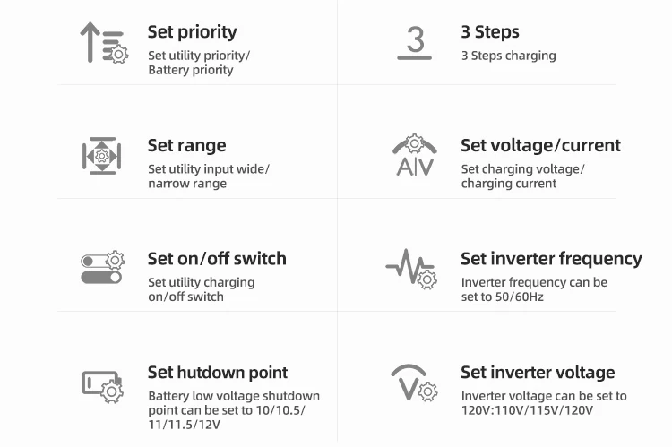This screenshot has height=447, width=672.
Task: Click the 3 Steps number icon
Action: click(414, 42)
